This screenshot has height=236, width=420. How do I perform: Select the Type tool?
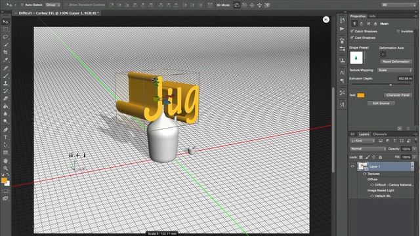coord(6,137)
